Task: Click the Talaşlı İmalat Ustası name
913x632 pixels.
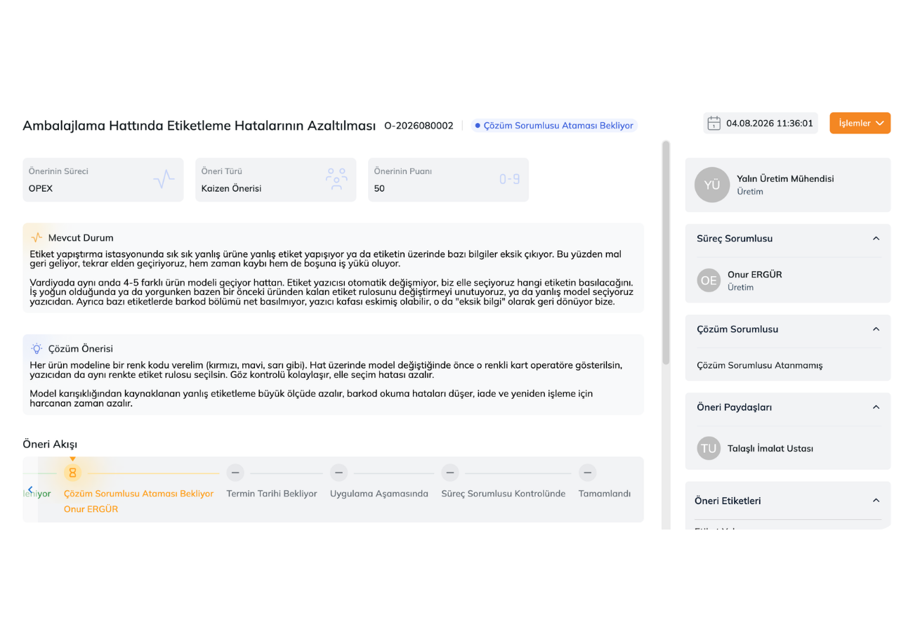Action: [x=770, y=448]
